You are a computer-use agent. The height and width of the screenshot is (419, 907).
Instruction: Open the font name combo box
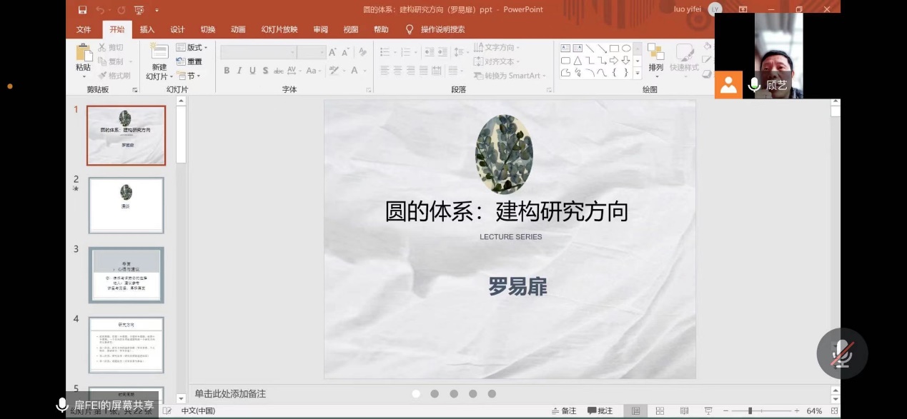tap(258, 52)
